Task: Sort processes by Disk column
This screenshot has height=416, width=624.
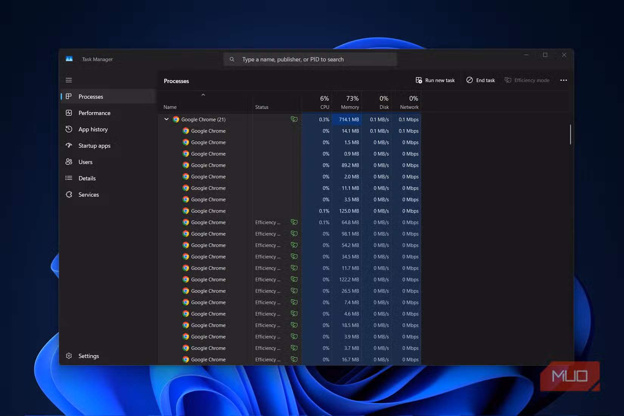Action: [x=377, y=102]
